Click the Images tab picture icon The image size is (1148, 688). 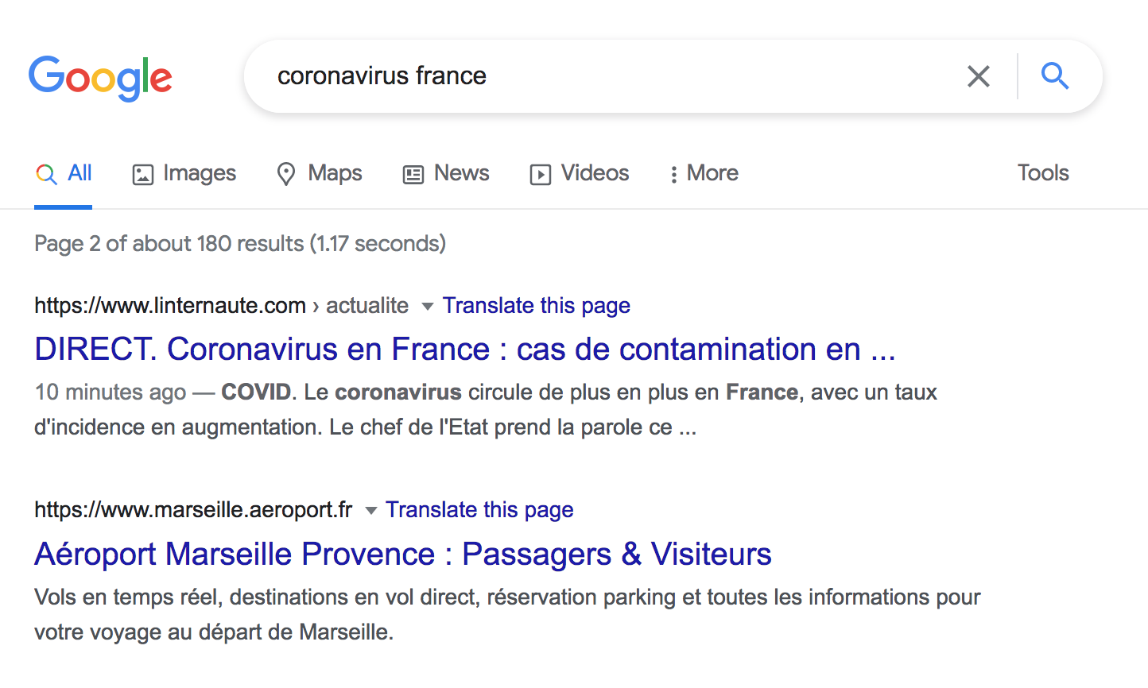[142, 174]
